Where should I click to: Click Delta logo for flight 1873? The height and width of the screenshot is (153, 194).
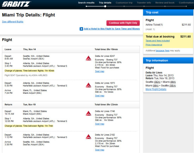pyautogui.click(x=89, y=85)
